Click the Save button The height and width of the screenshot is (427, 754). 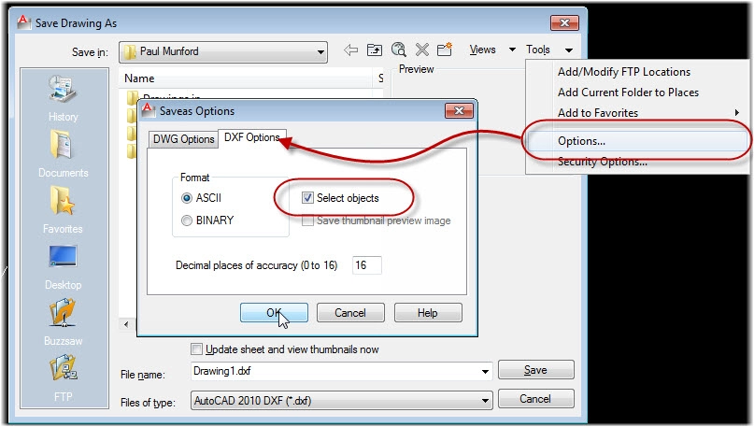(x=535, y=370)
